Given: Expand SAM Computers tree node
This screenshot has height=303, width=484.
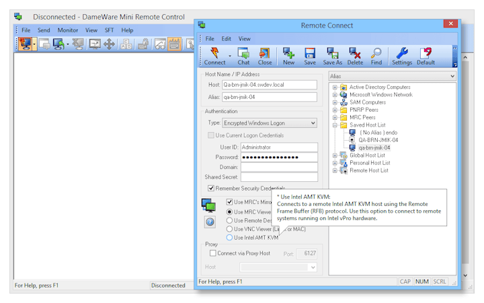Looking at the screenshot, I should 335,102.
